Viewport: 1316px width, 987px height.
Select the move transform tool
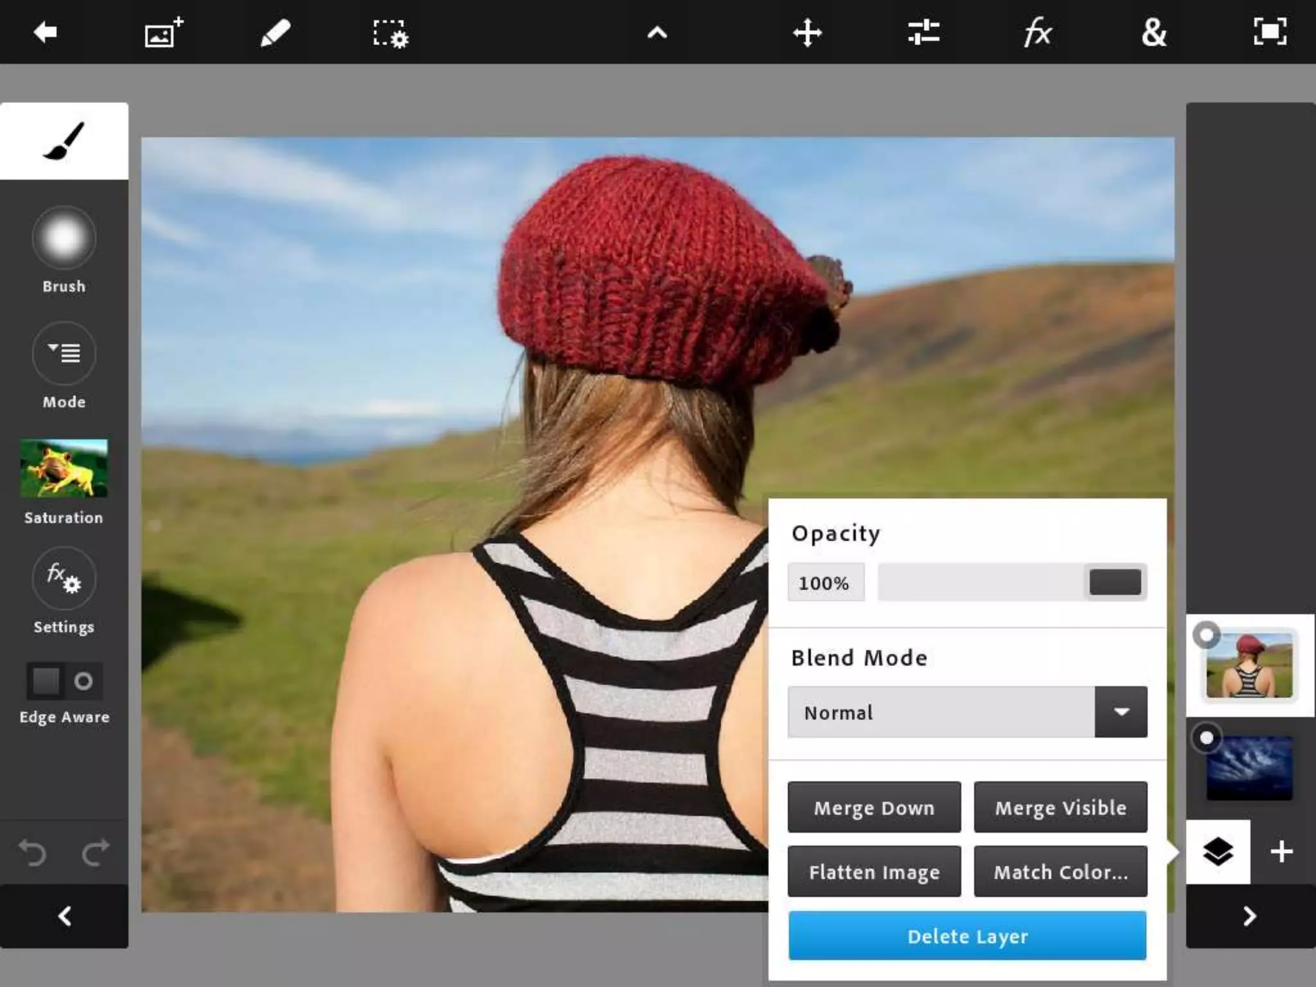pos(807,32)
